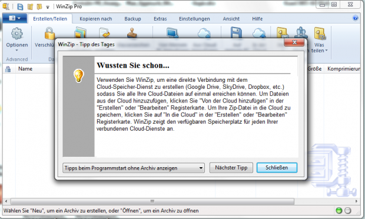
Task: Click the watermark stamp icon
Action: click(x=132, y=33)
